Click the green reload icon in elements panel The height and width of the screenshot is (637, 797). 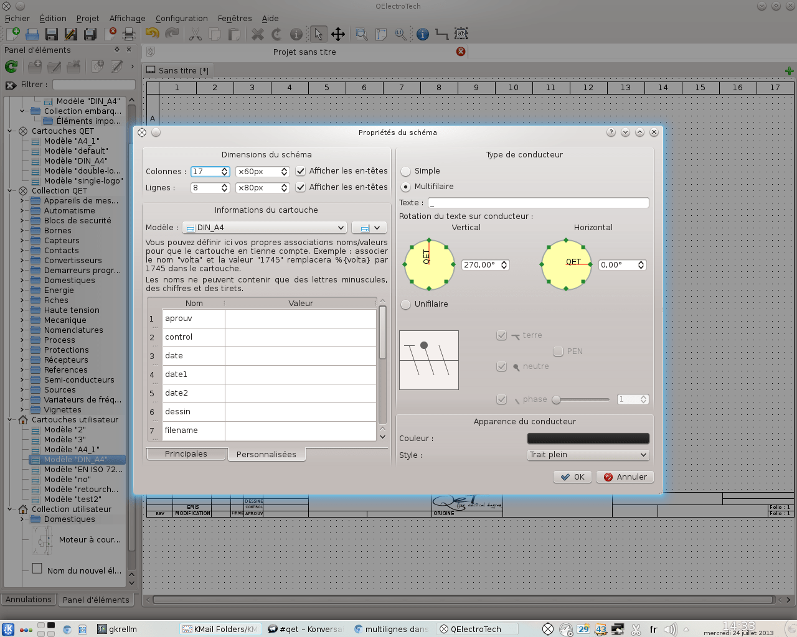pos(11,67)
